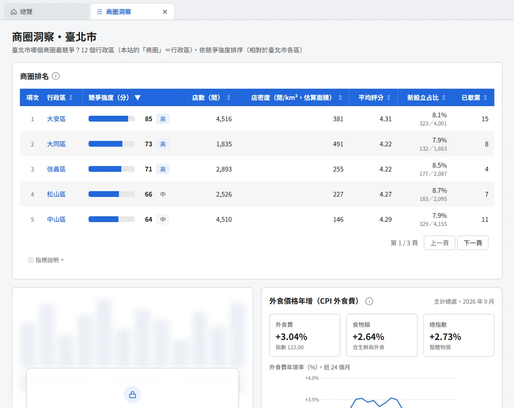Open 大安區 district link
This screenshot has height=408, width=514.
(56, 119)
